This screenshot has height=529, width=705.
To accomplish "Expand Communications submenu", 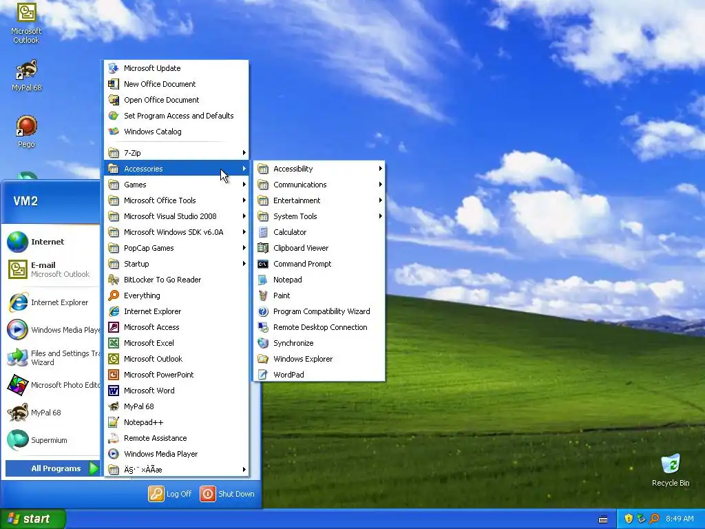I will point(319,185).
